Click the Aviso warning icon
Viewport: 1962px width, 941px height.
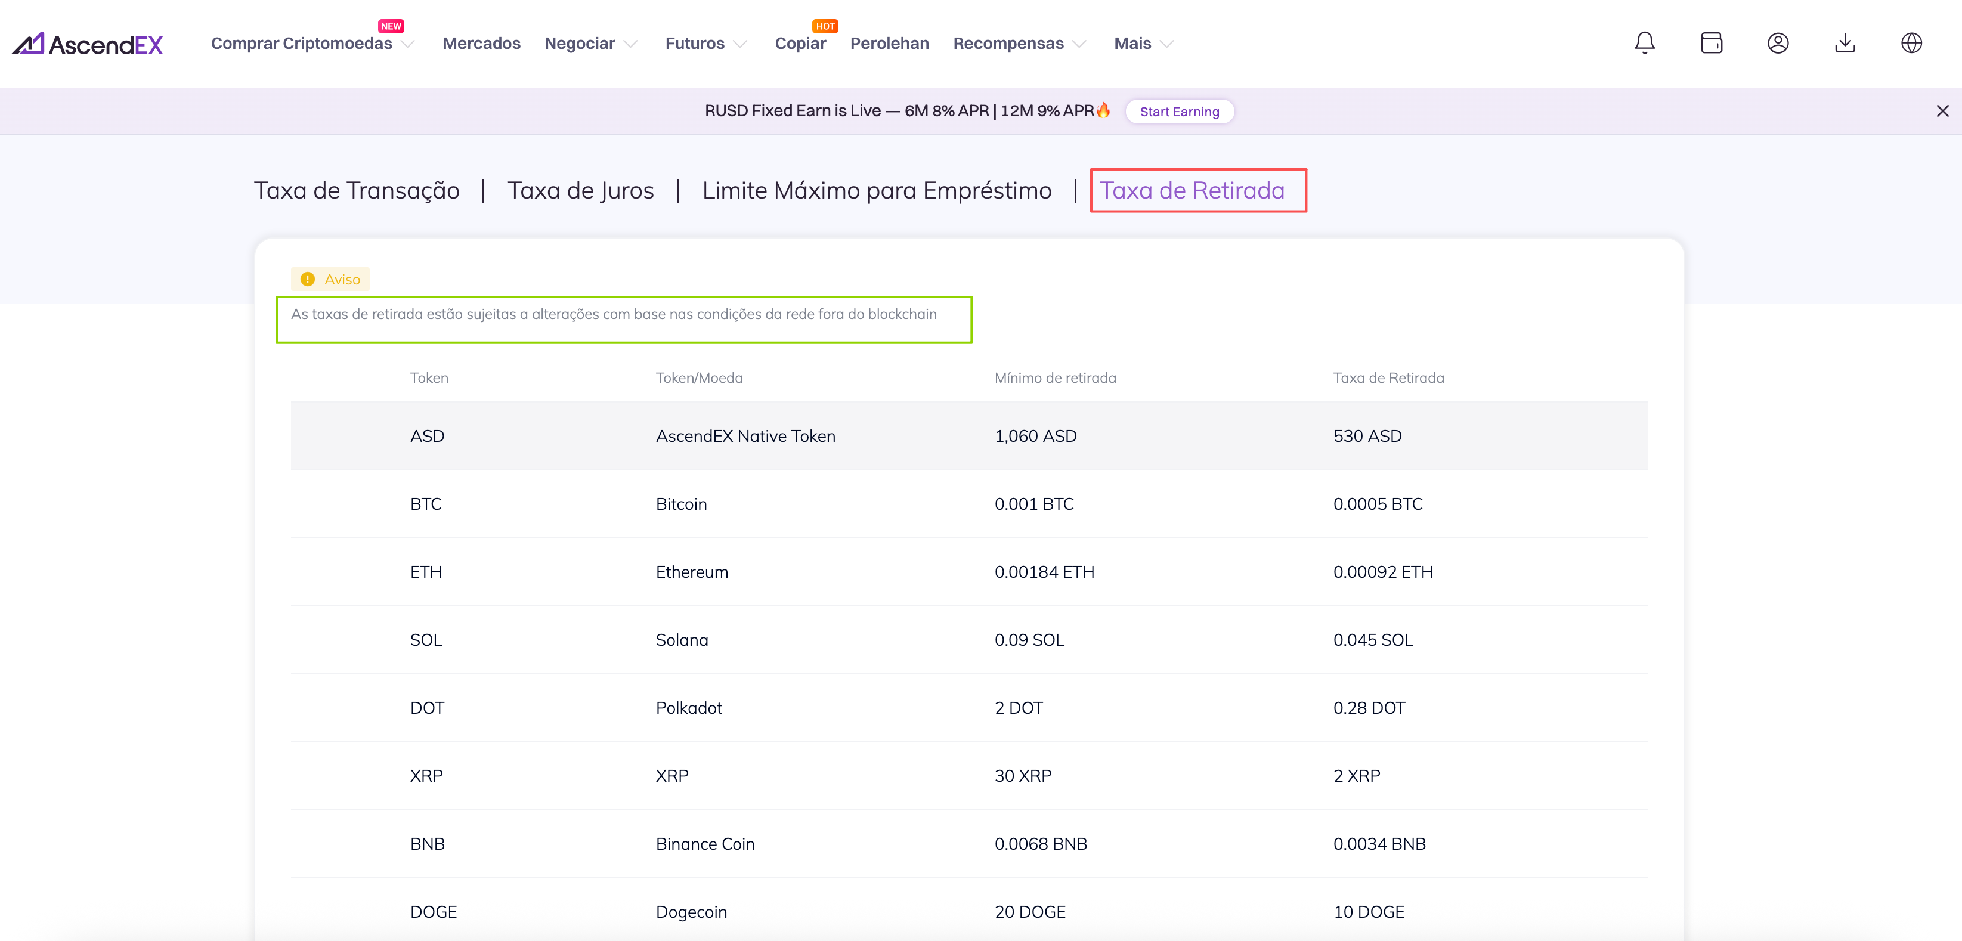308,280
